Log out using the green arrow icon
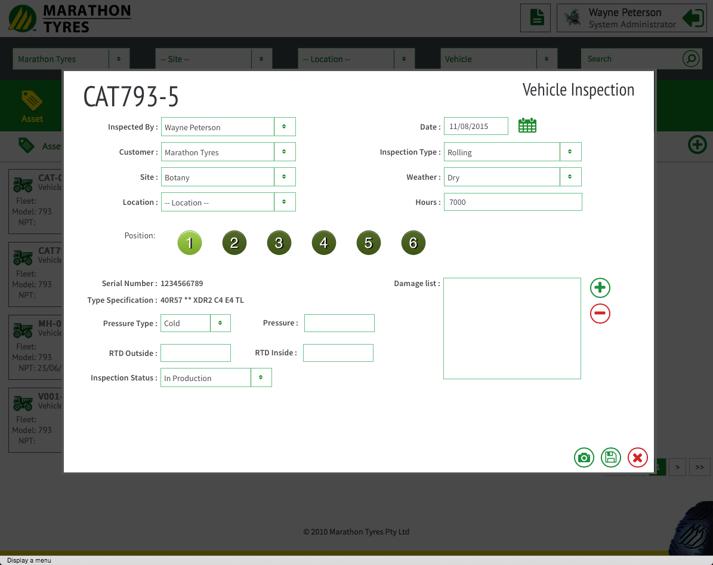This screenshot has height=565, width=713. 693,18
